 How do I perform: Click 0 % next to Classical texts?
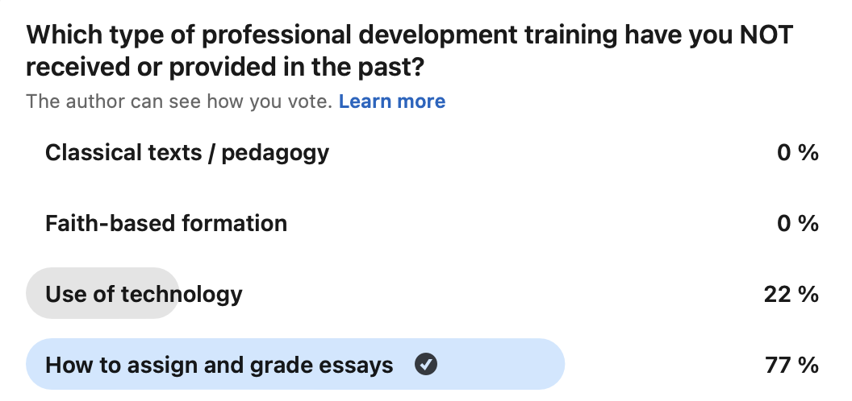(x=798, y=153)
